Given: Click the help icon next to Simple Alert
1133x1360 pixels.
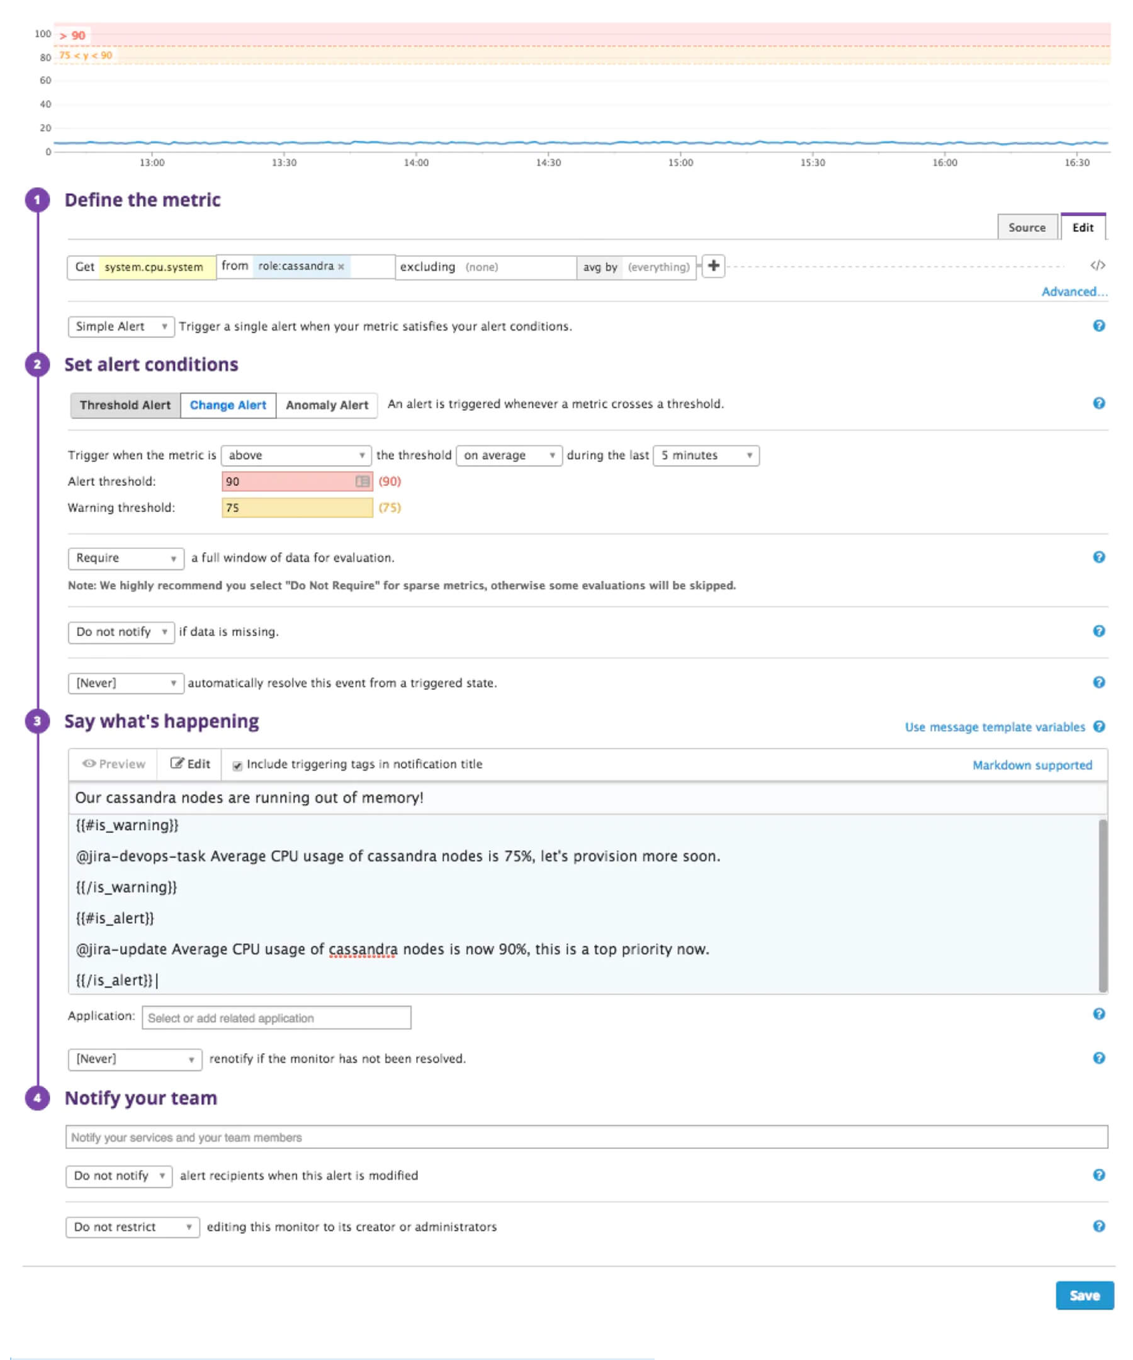Looking at the screenshot, I should (1098, 326).
